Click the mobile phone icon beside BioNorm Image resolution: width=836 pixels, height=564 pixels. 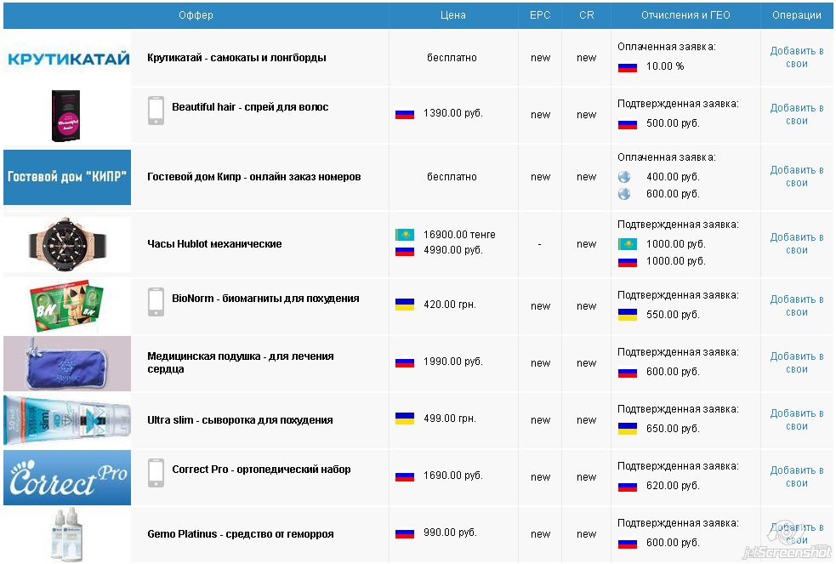[156, 302]
